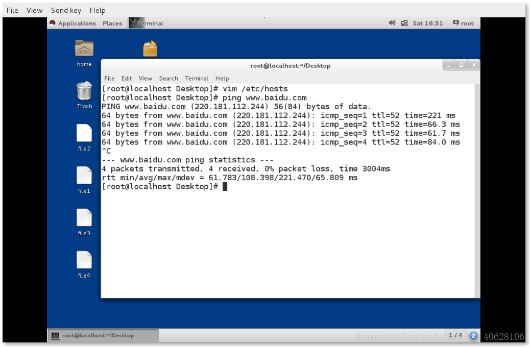Click the 'vim /etc/hosts' command line
This screenshot has width=530, height=347.
tap(195, 89)
